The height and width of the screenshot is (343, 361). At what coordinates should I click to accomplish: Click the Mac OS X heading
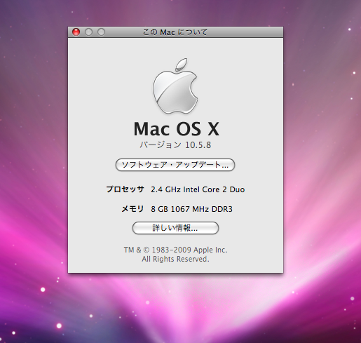[177, 129]
